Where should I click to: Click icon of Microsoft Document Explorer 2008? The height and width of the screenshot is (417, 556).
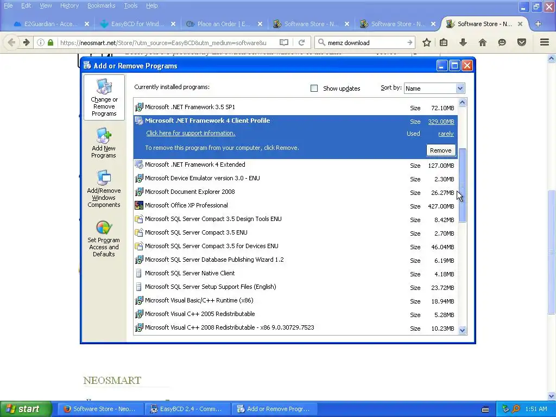139,192
